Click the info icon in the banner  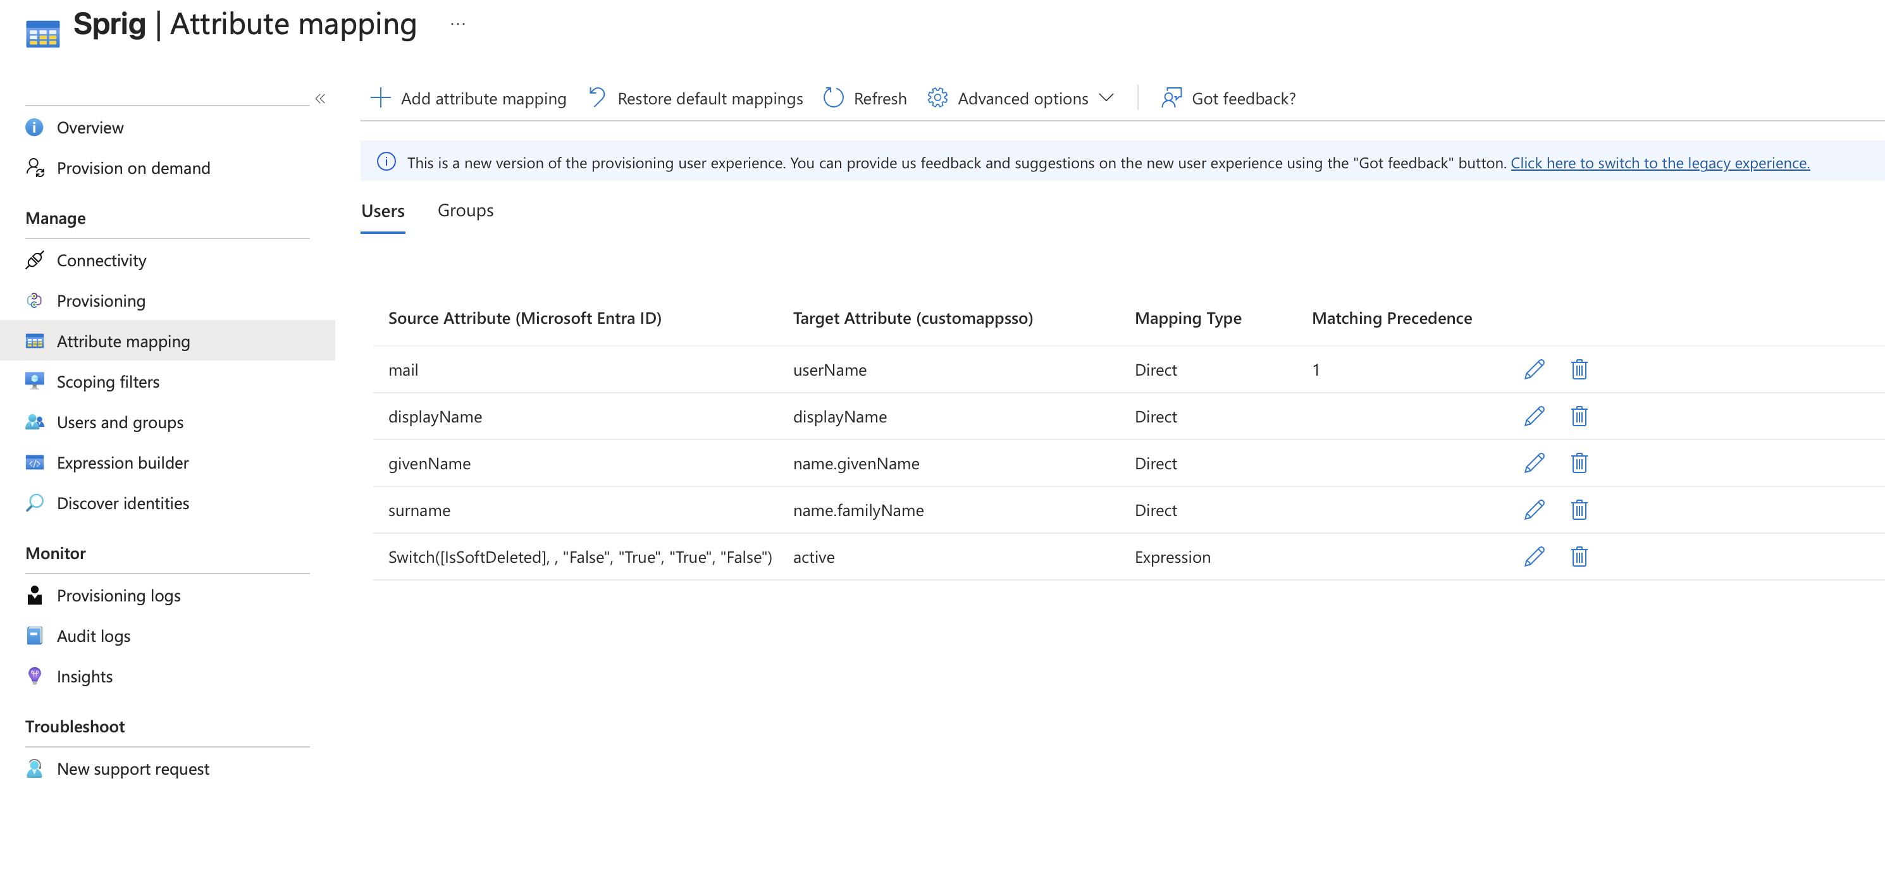click(x=386, y=162)
